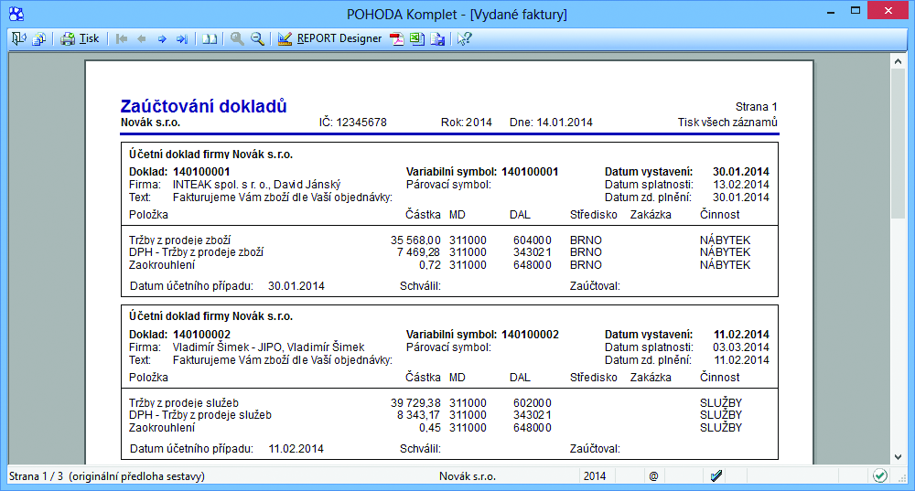Zoom out with the magnifier icon

[x=257, y=38]
